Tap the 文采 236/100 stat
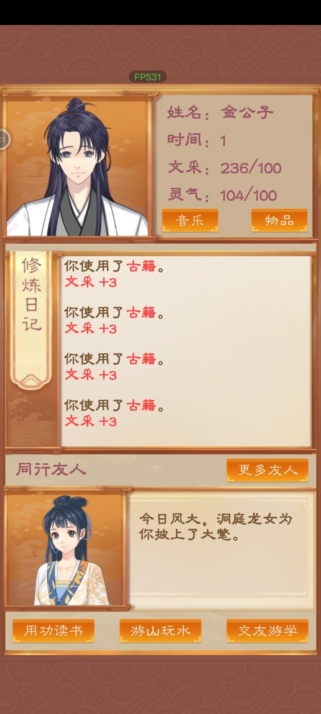 [225, 168]
